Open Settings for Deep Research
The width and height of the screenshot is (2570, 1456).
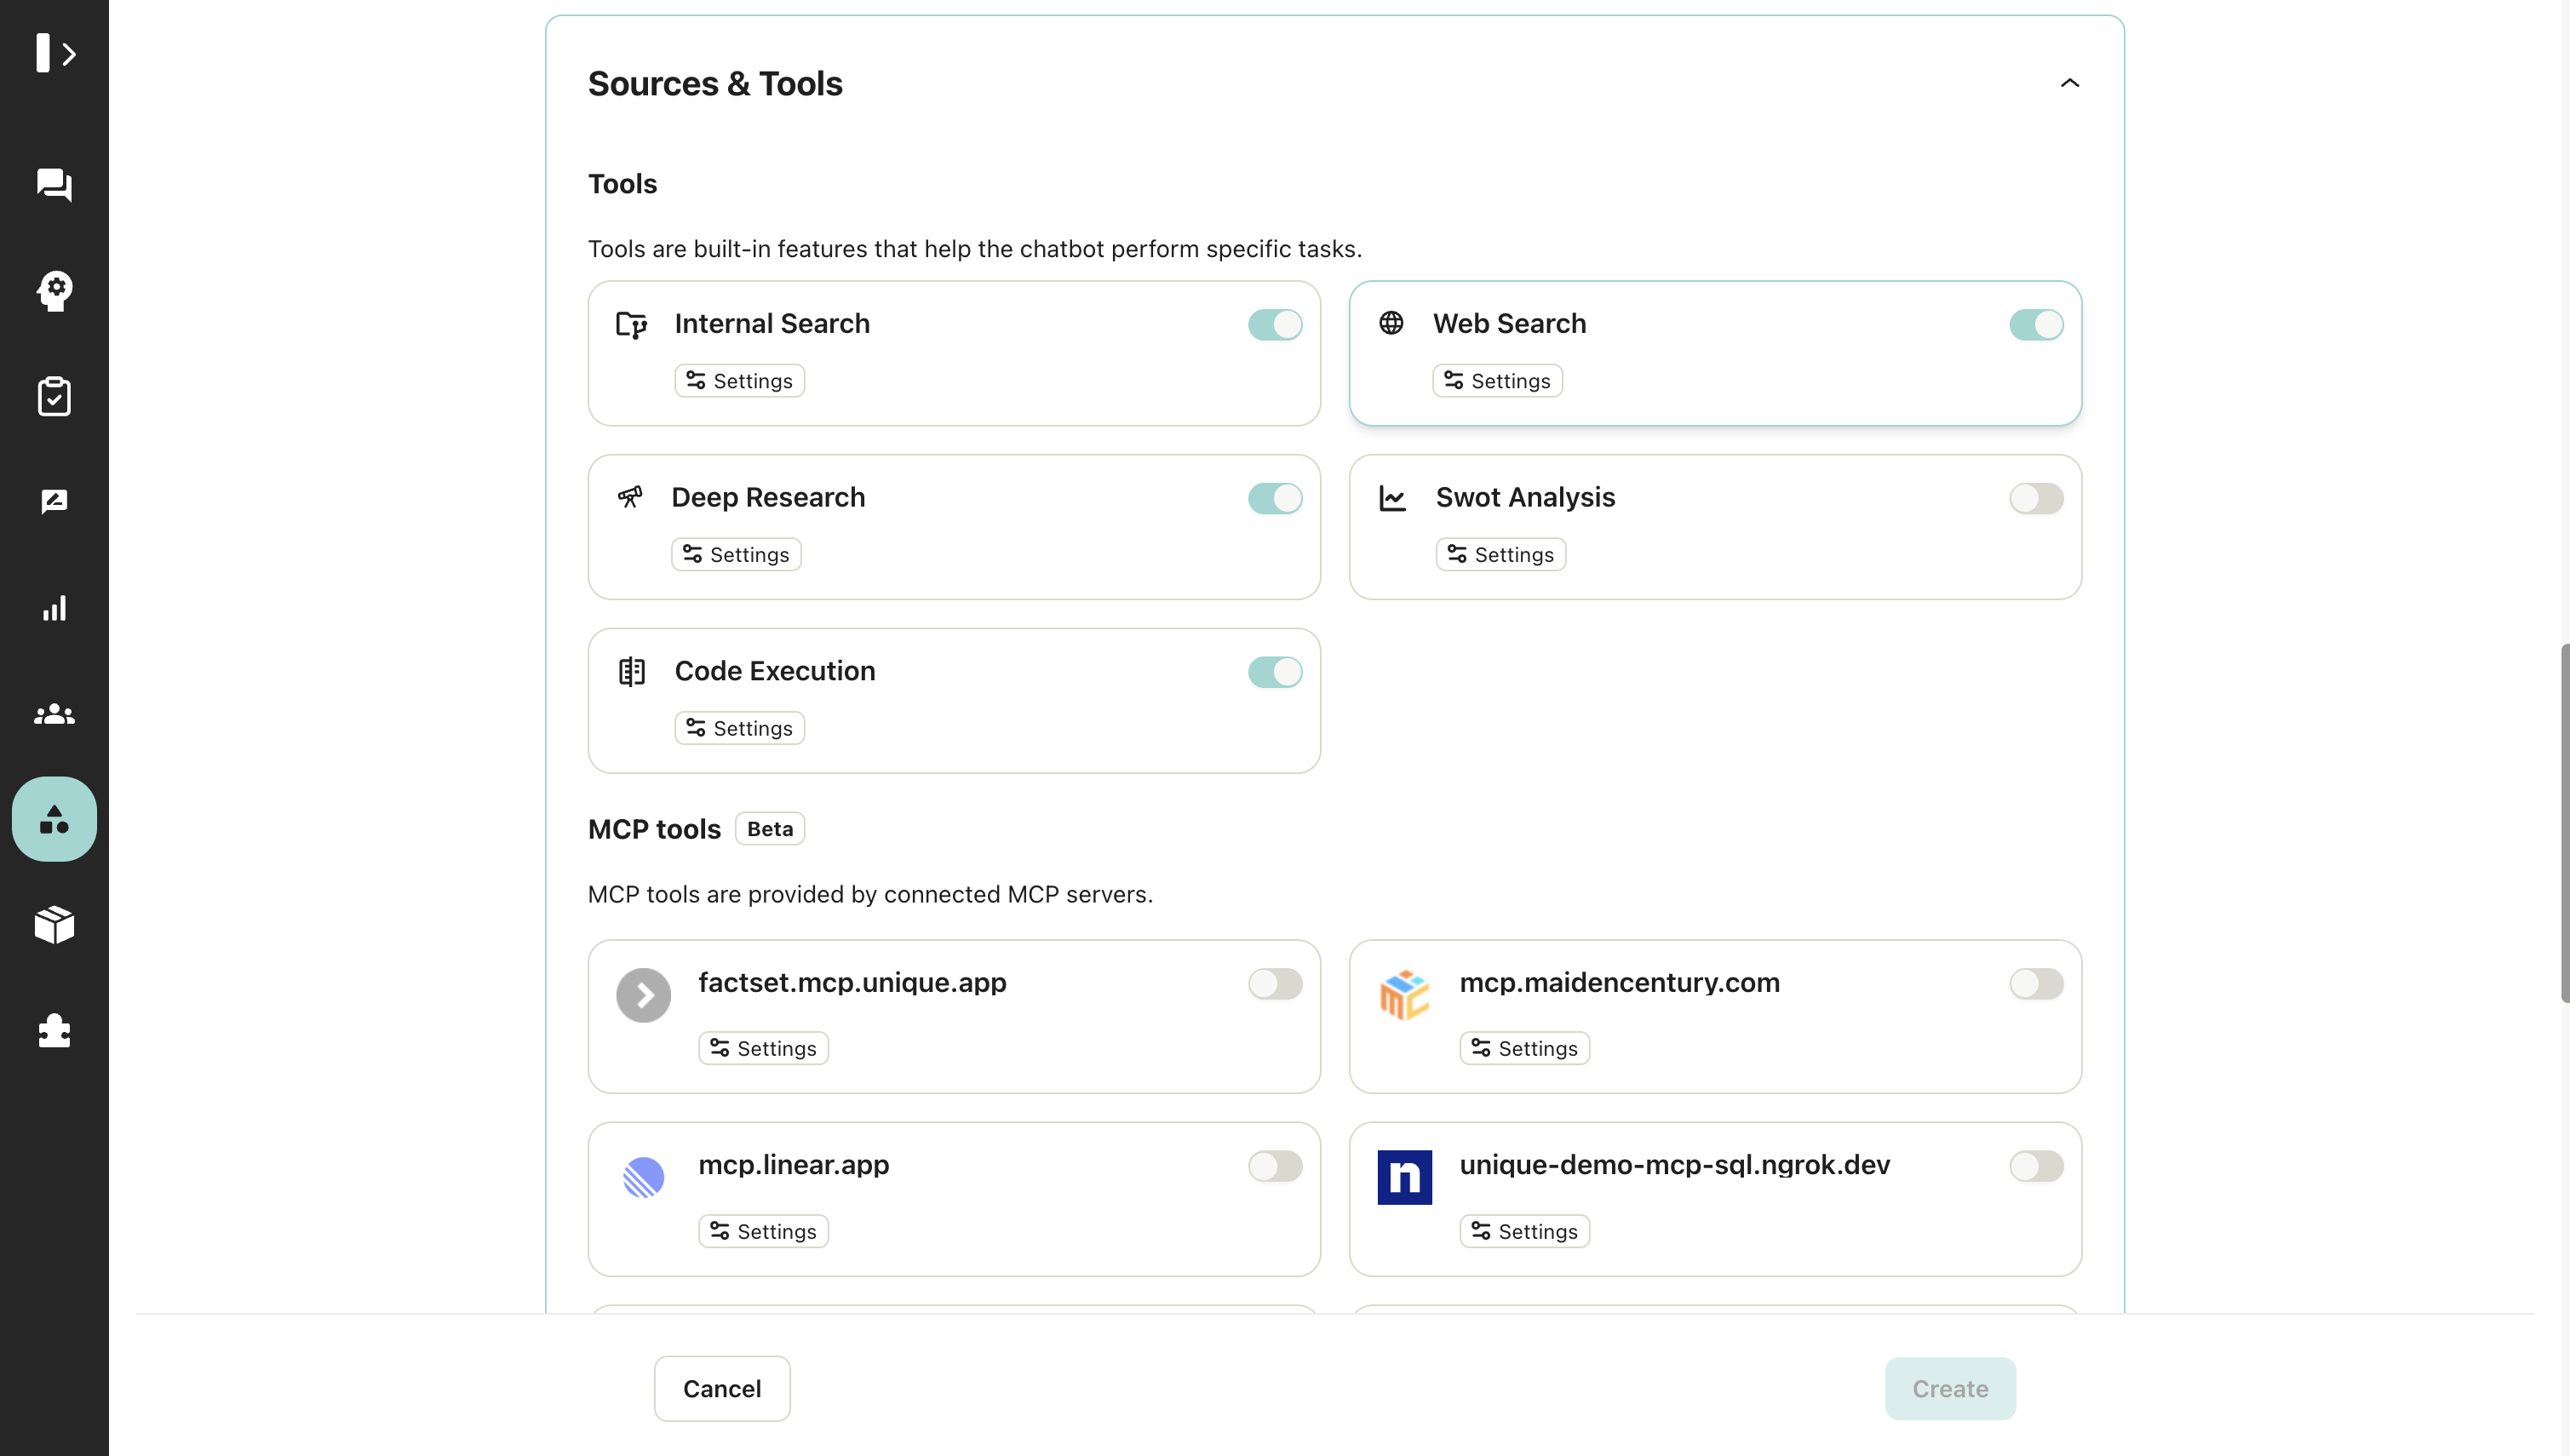pos(736,555)
